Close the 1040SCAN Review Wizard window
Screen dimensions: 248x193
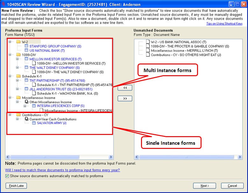pyautogui.click(x=244, y=4)
